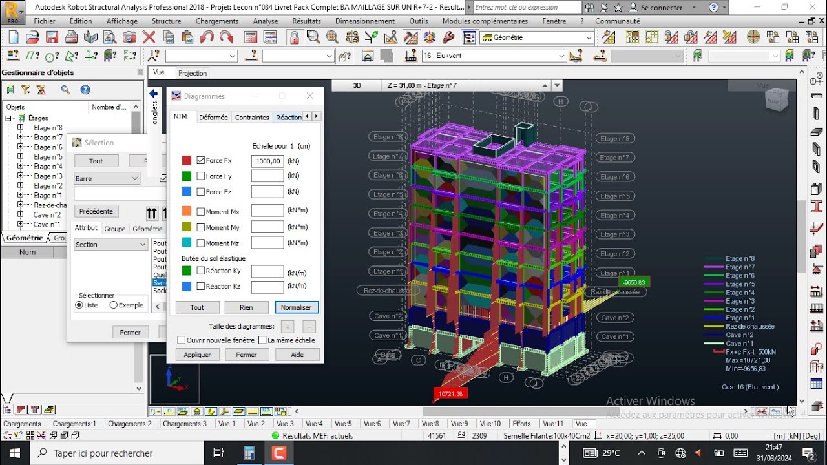
Task: Increase diagram size with the plus button
Action: pyautogui.click(x=288, y=327)
